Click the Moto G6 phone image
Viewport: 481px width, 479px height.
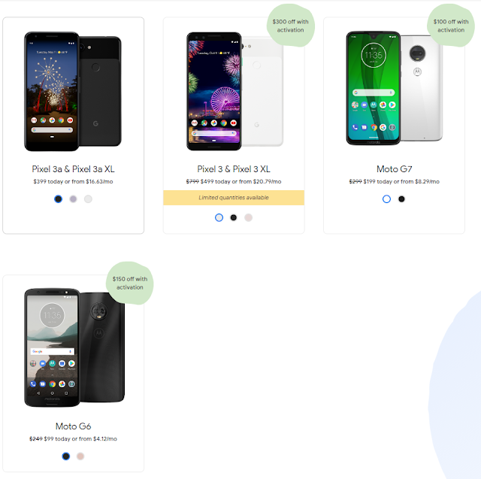(74, 347)
